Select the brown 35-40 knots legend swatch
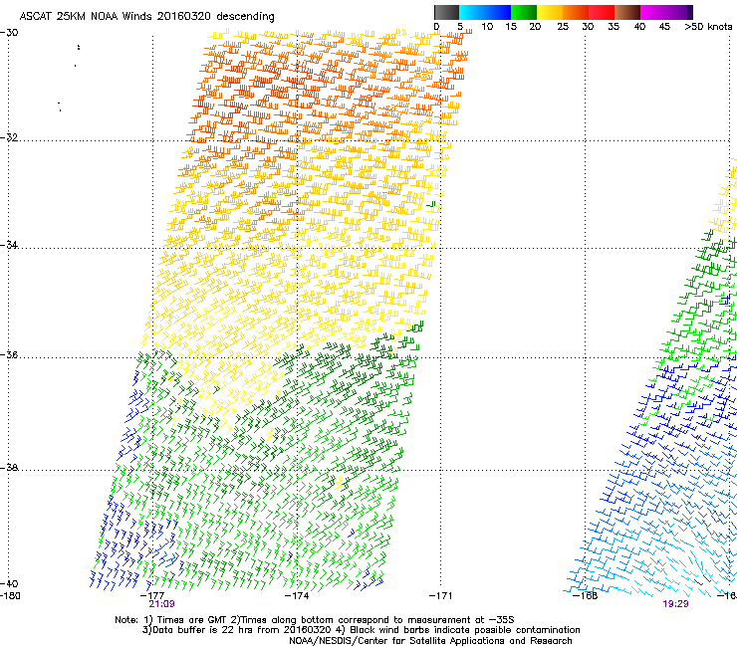Viewport: 737px width, 647px height. point(627,12)
